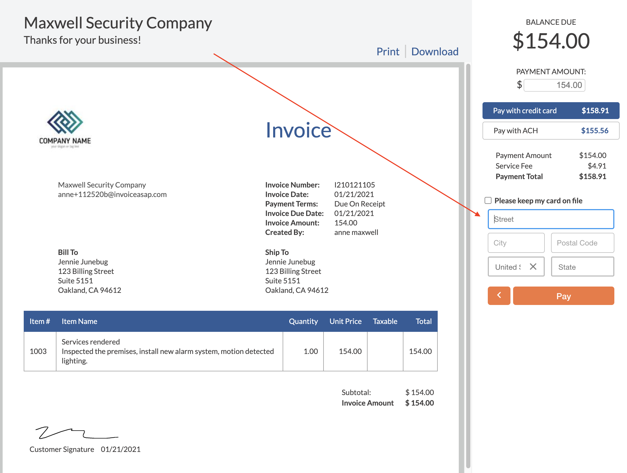Viewport: 627px width, 473px height.
Task: Open the State dropdown field
Action: pyautogui.click(x=582, y=267)
